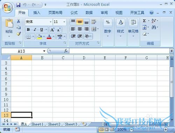175x133 pixels.
Task: Wrap text in the cell
Action: pos(94,22)
